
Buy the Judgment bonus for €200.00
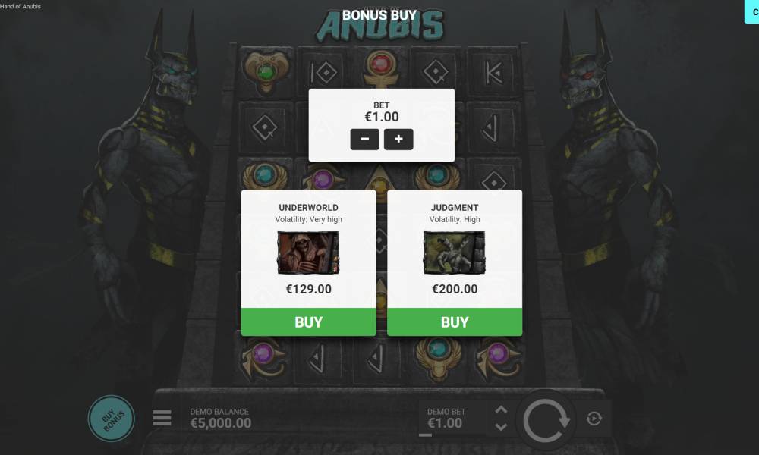click(455, 322)
